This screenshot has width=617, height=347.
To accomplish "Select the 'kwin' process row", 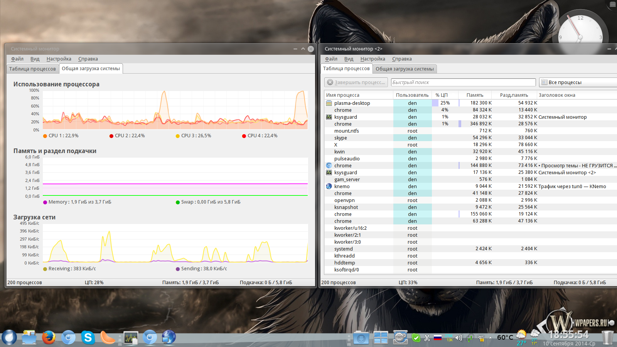I will coord(471,152).
